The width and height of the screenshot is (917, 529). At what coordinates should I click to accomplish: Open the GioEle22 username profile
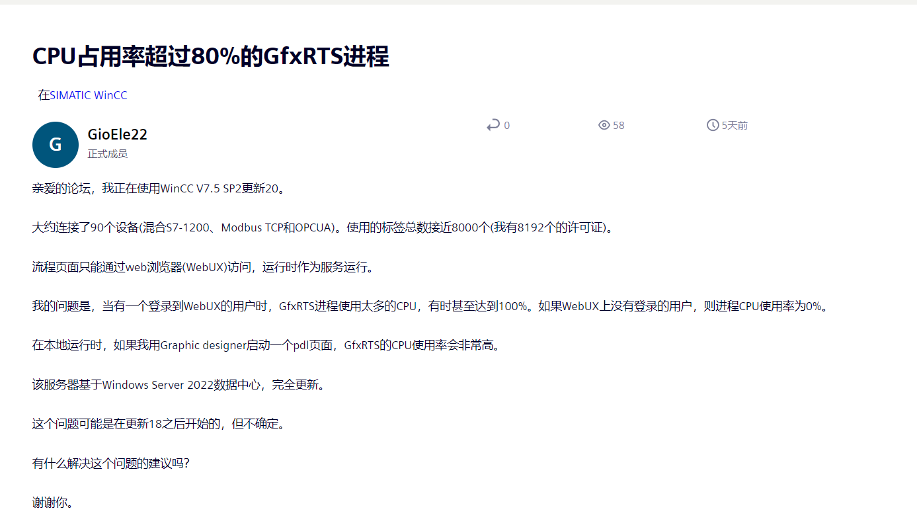117,134
